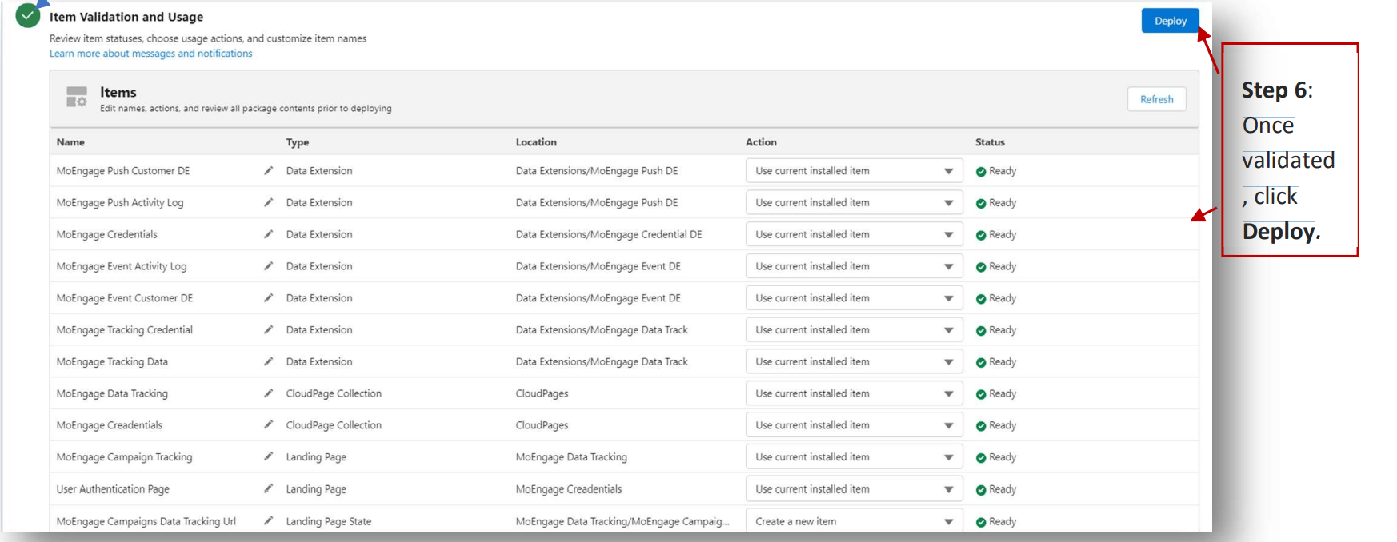
Task: Click pencil icon for MoEngage Tracking Data
Action: 269,361
